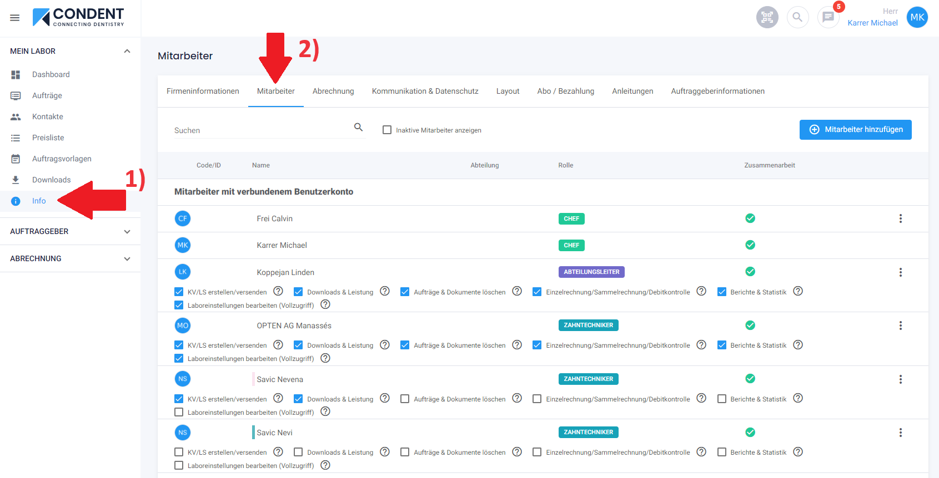
Task: Open the Anleitungen tab
Action: (632, 91)
